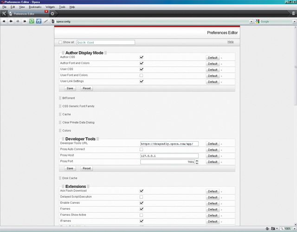Restore default for Proxy Host
Viewport: 297px width, 232px height.
pos(213,156)
